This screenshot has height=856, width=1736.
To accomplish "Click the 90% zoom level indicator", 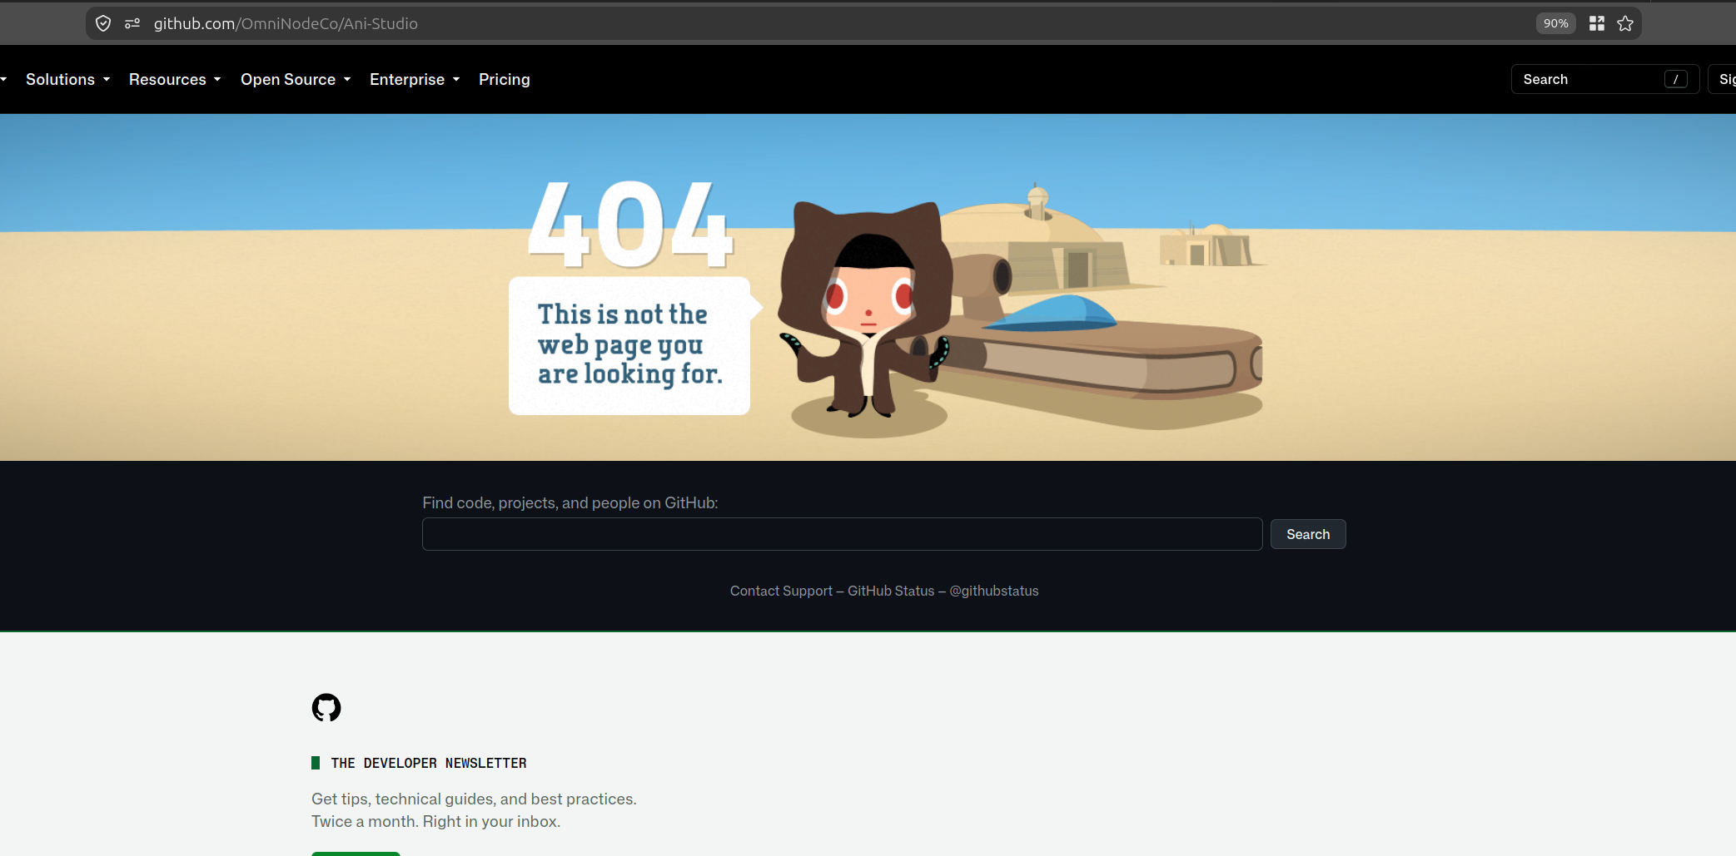I will coord(1555,23).
